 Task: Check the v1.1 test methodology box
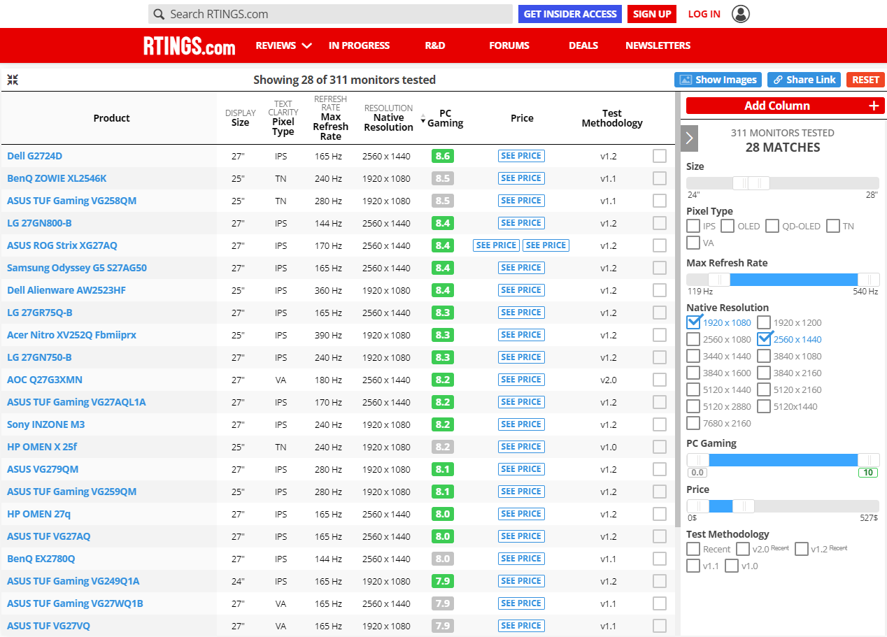coord(693,566)
